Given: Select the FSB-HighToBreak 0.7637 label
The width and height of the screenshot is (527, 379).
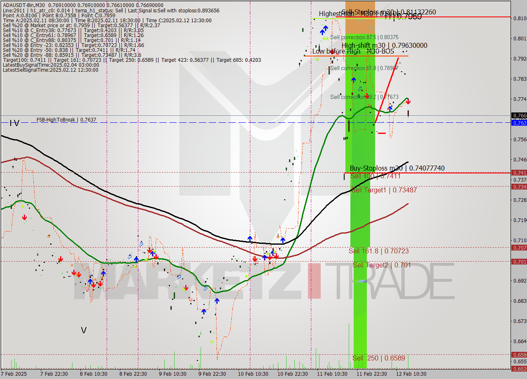Looking at the screenshot, I should point(66,120).
